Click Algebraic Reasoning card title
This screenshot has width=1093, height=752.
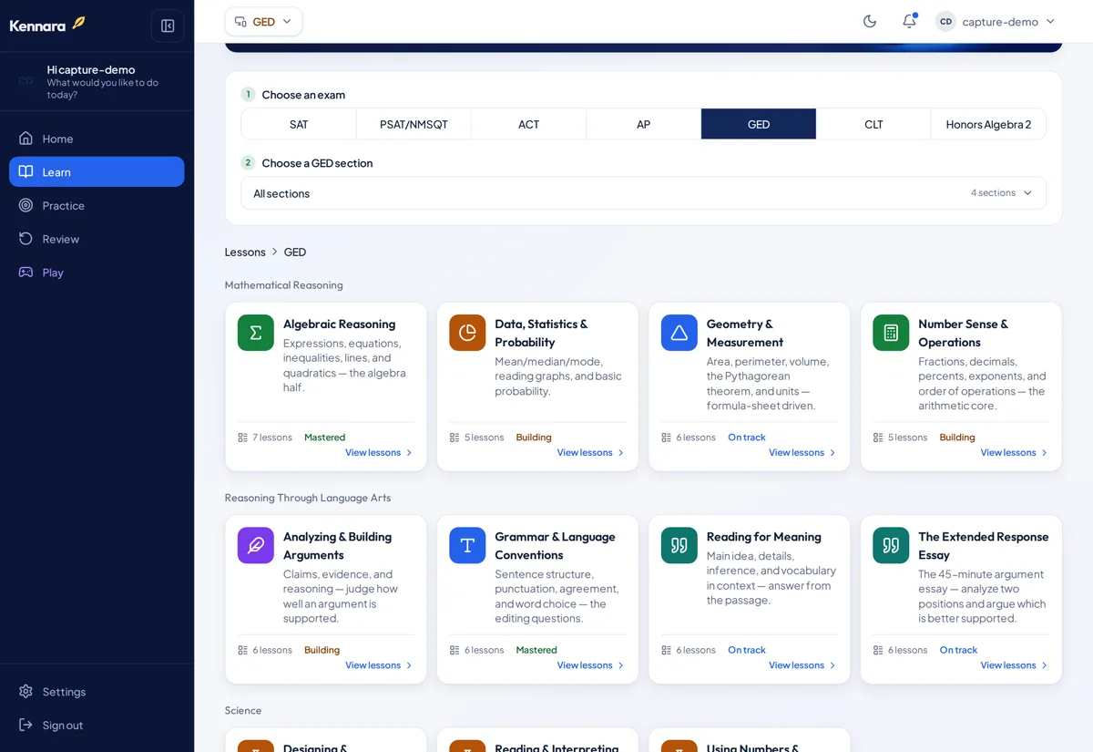coord(339,324)
